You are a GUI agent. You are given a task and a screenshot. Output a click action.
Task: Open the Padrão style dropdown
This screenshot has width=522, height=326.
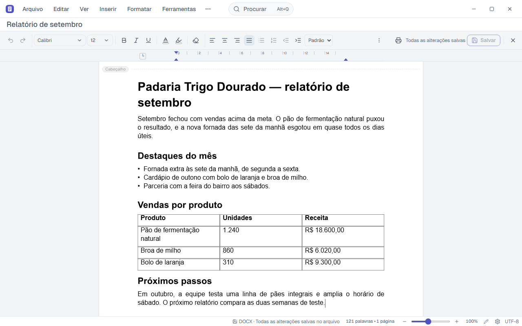click(x=319, y=40)
